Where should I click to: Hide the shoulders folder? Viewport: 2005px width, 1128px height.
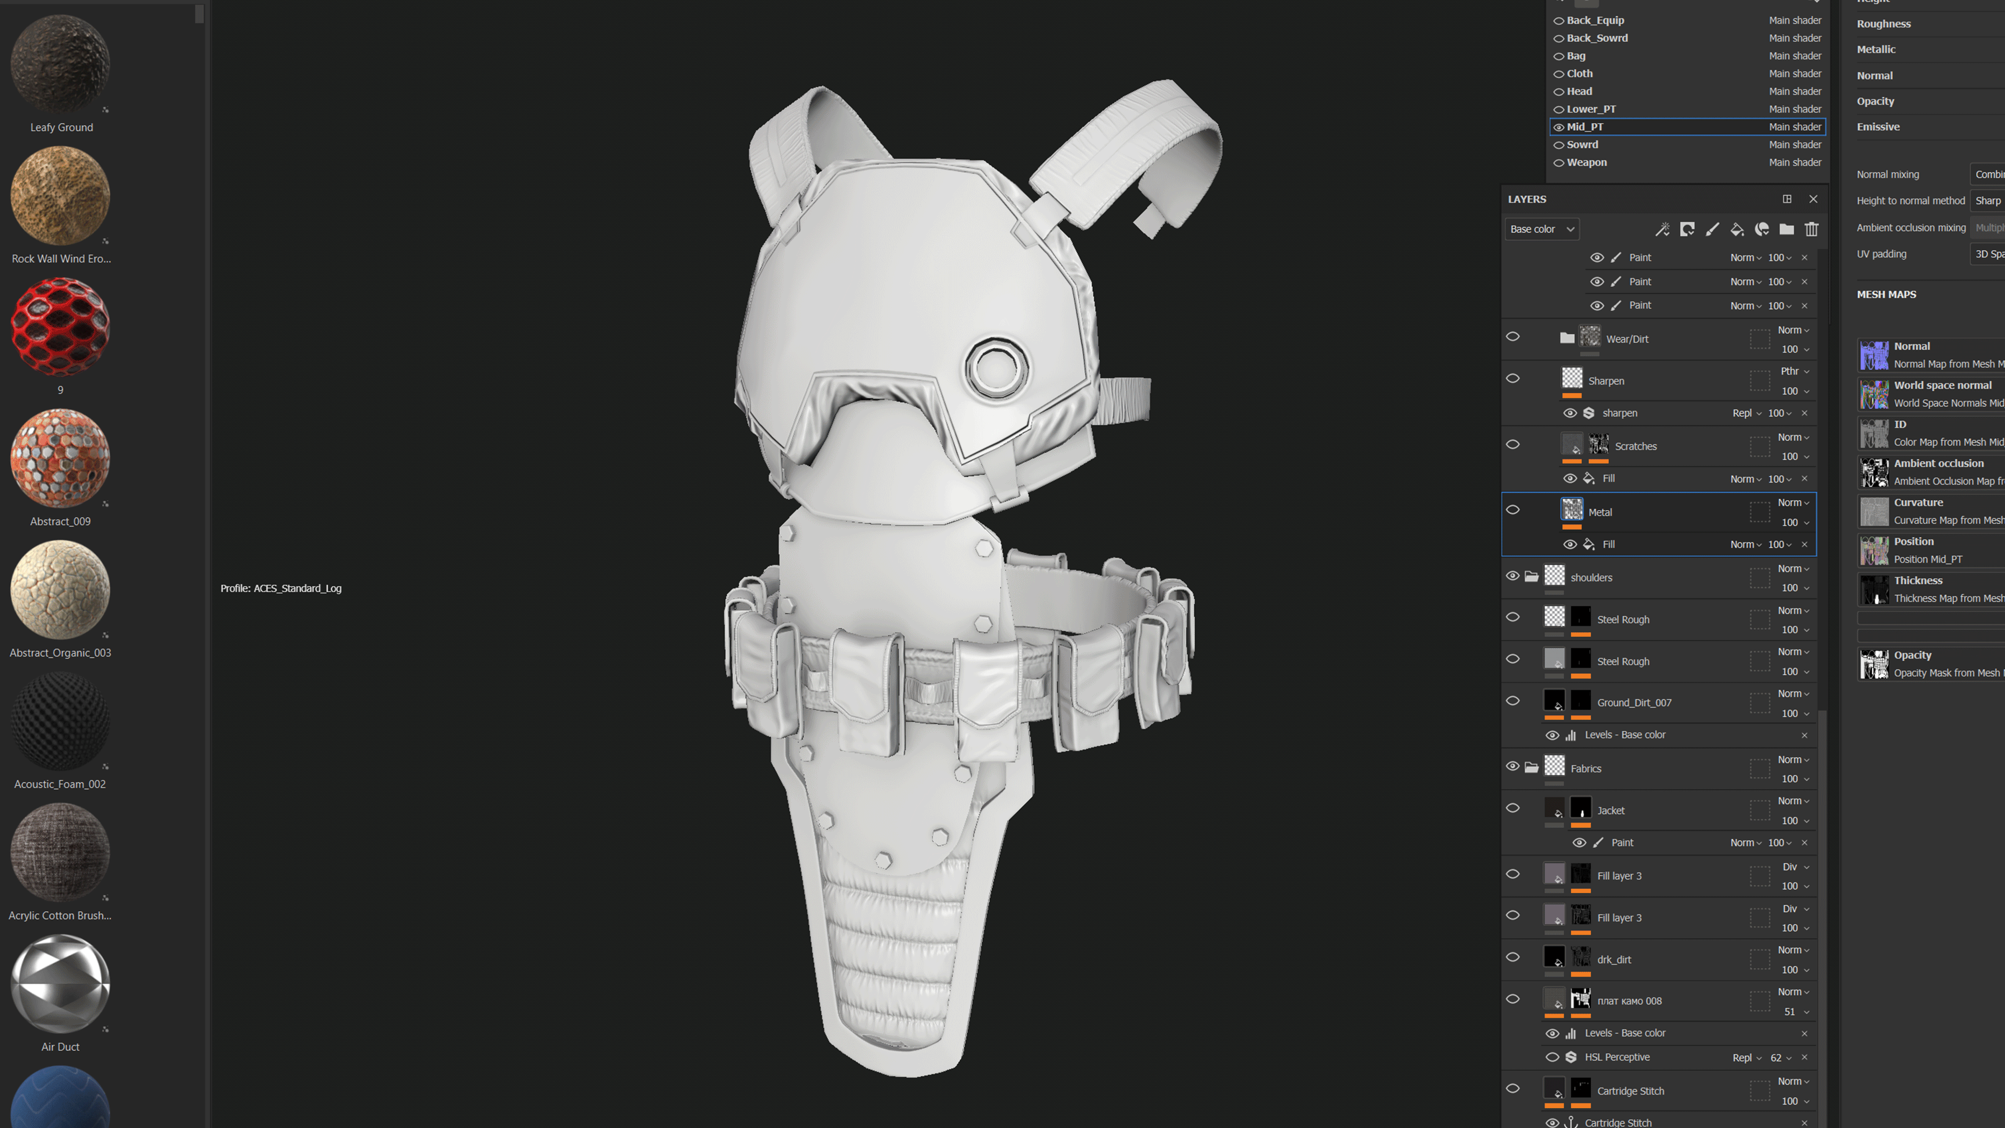(1512, 575)
